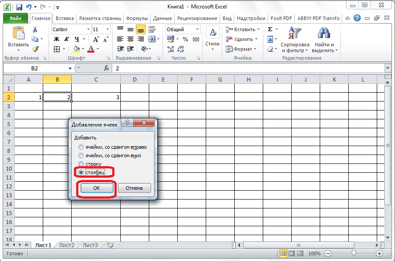Open the Лист2 sheet tab
Image resolution: width=395 pixels, height=261 pixels.
[x=66, y=245]
